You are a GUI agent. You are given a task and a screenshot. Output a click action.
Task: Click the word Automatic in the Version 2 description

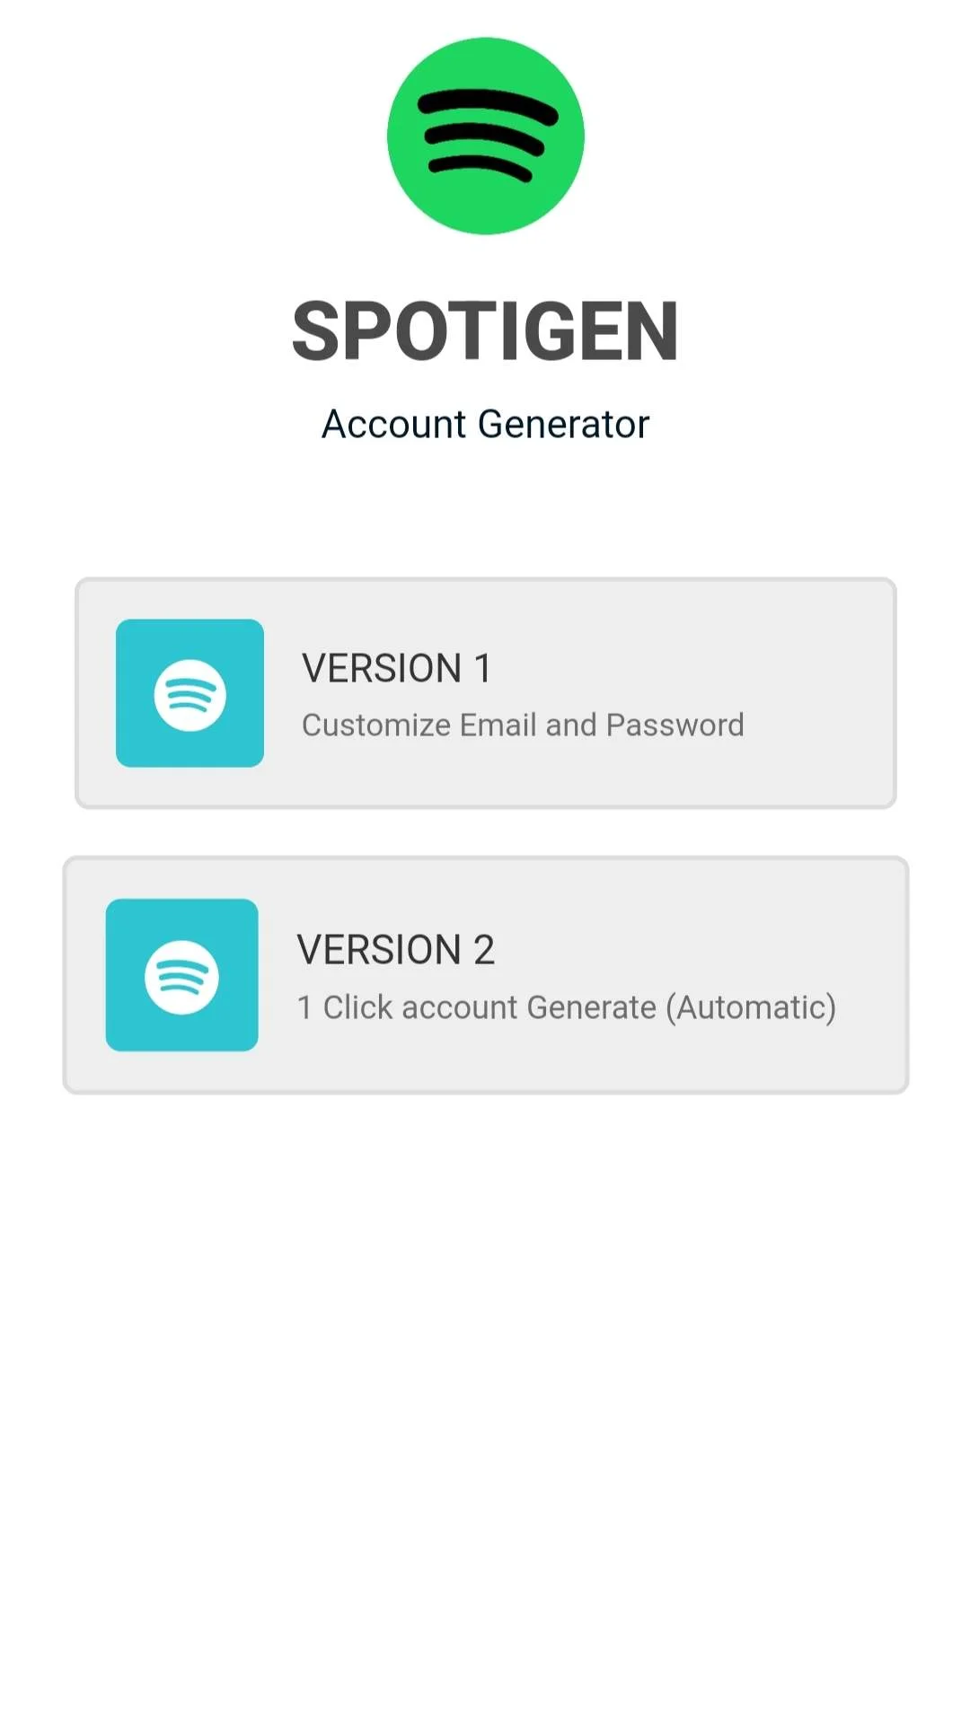point(751,1007)
